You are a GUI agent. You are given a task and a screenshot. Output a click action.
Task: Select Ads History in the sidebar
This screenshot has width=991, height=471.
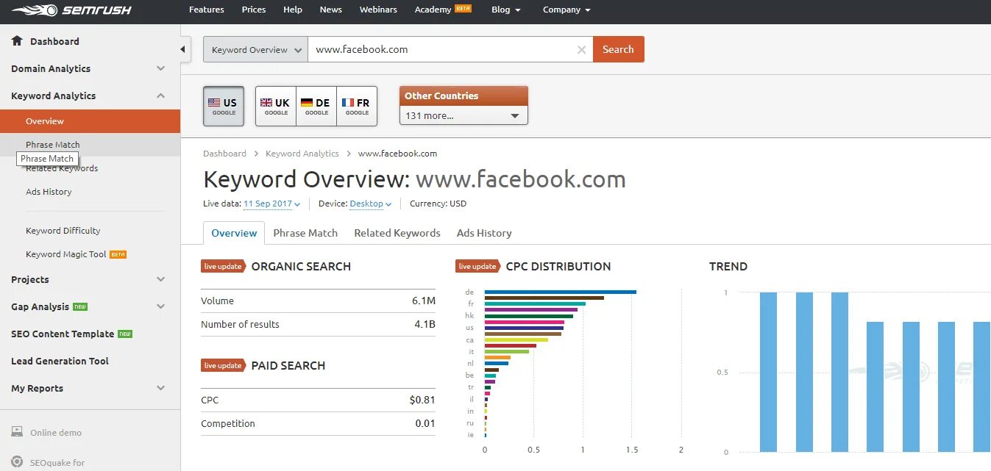click(x=49, y=192)
